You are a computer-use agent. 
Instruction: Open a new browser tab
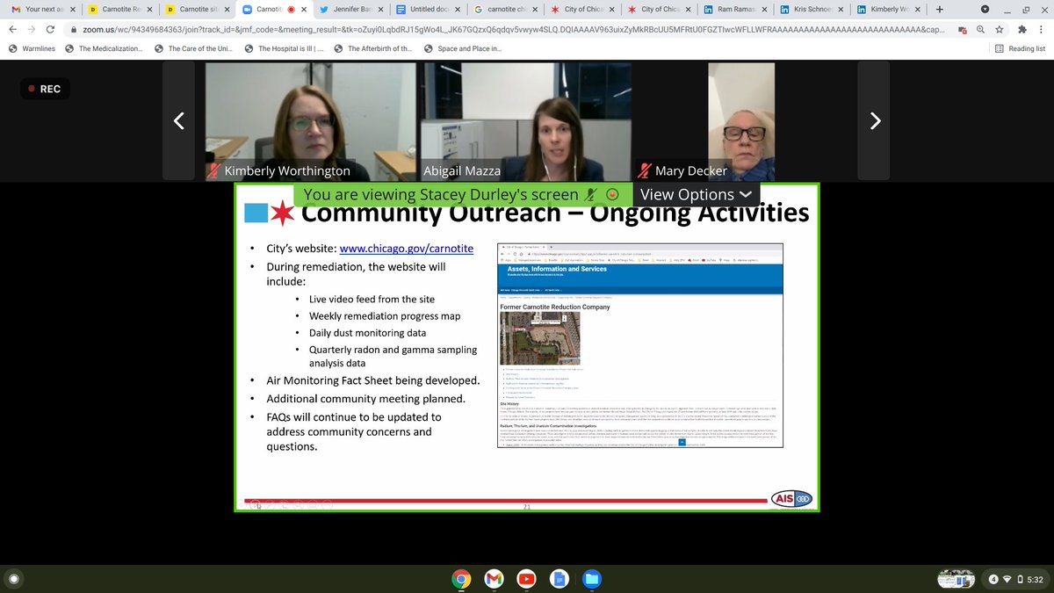coord(940,9)
